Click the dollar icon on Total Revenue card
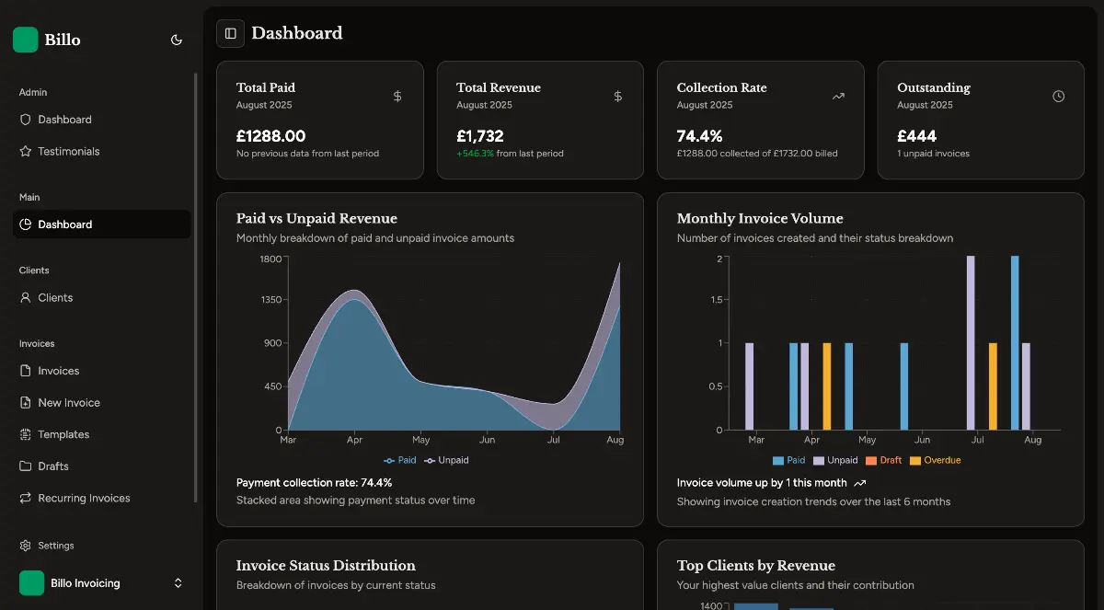This screenshot has height=610, width=1104. 617,96
